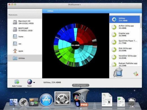The height and width of the screenshot is (110, 147).
Task: Select 'QuickTime Player 7...' name text
Action: click(x=128, y=41)
